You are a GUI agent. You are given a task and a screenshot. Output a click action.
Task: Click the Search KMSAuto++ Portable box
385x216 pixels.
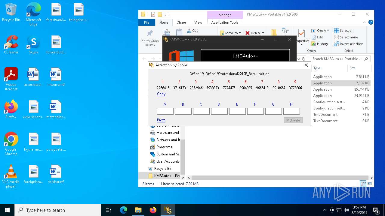tap(340, 59)
